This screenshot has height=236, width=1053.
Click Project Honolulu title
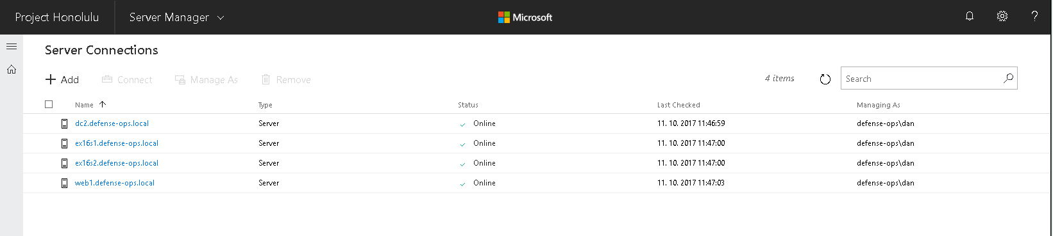click(57, 17)
